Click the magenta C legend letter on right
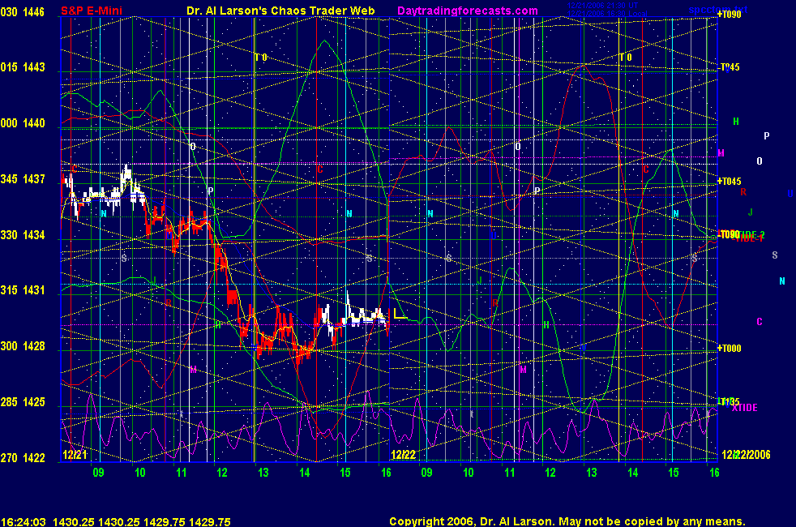796x527 pixels. (760, 321)
